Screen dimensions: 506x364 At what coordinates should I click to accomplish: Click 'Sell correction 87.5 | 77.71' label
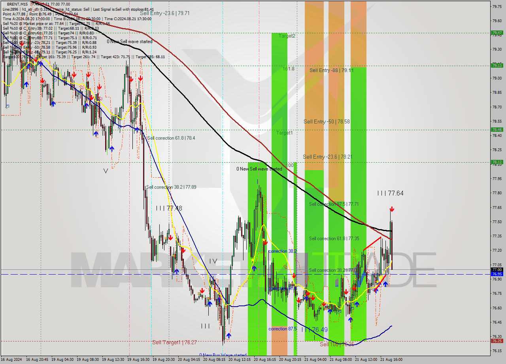click(x=334, y=204)
